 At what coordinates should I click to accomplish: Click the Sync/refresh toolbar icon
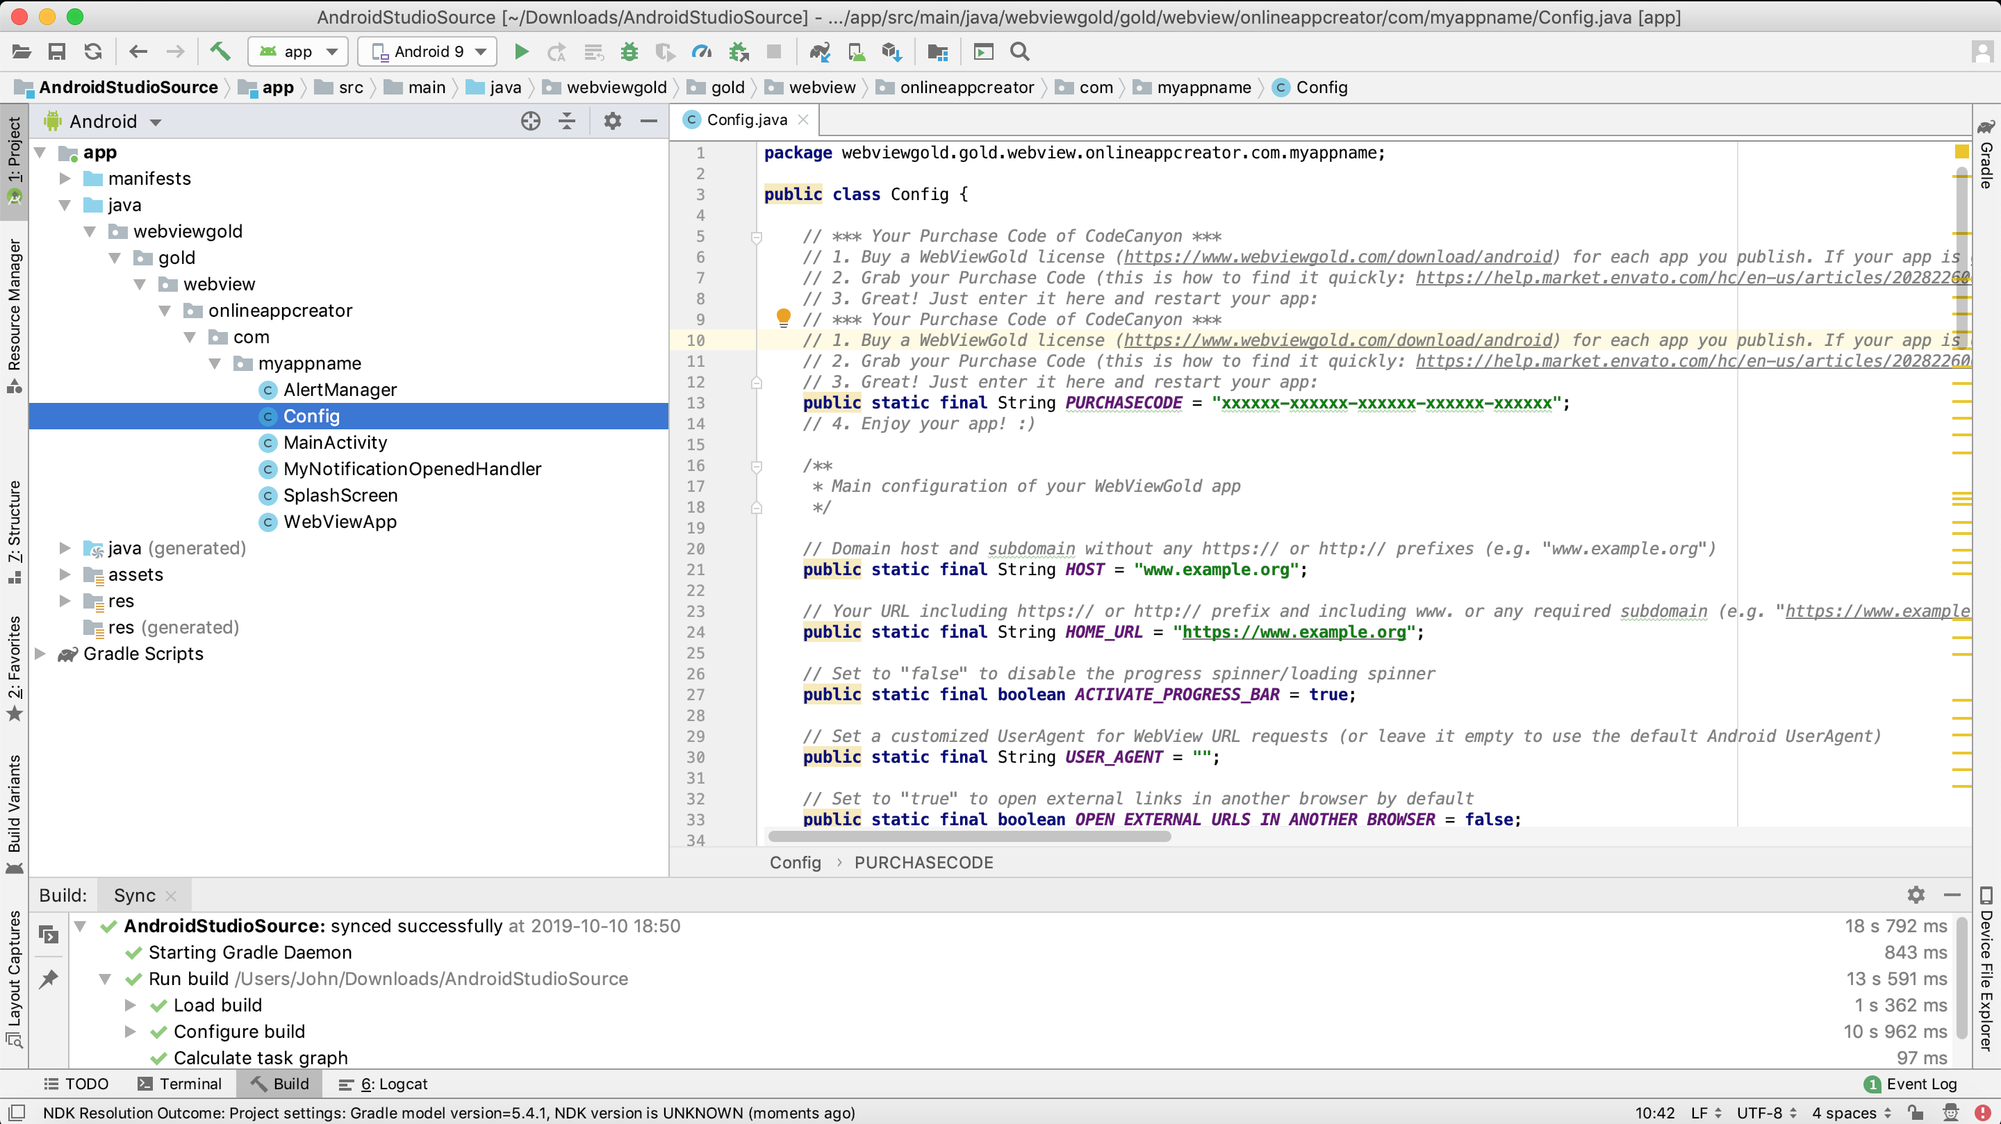[93, 52]
